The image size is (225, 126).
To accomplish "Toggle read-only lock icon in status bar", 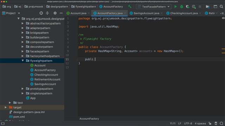I will (210, 124).
